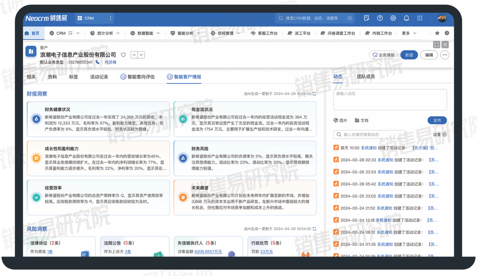
Task: Refresh the 财报洞察 AI report
Action: (314, 94)
